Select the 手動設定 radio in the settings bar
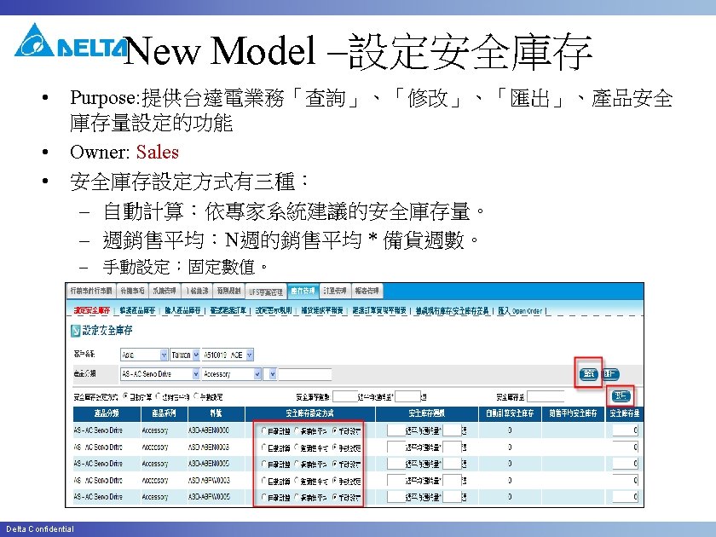 pyautogui.click(x=197, y=396)
